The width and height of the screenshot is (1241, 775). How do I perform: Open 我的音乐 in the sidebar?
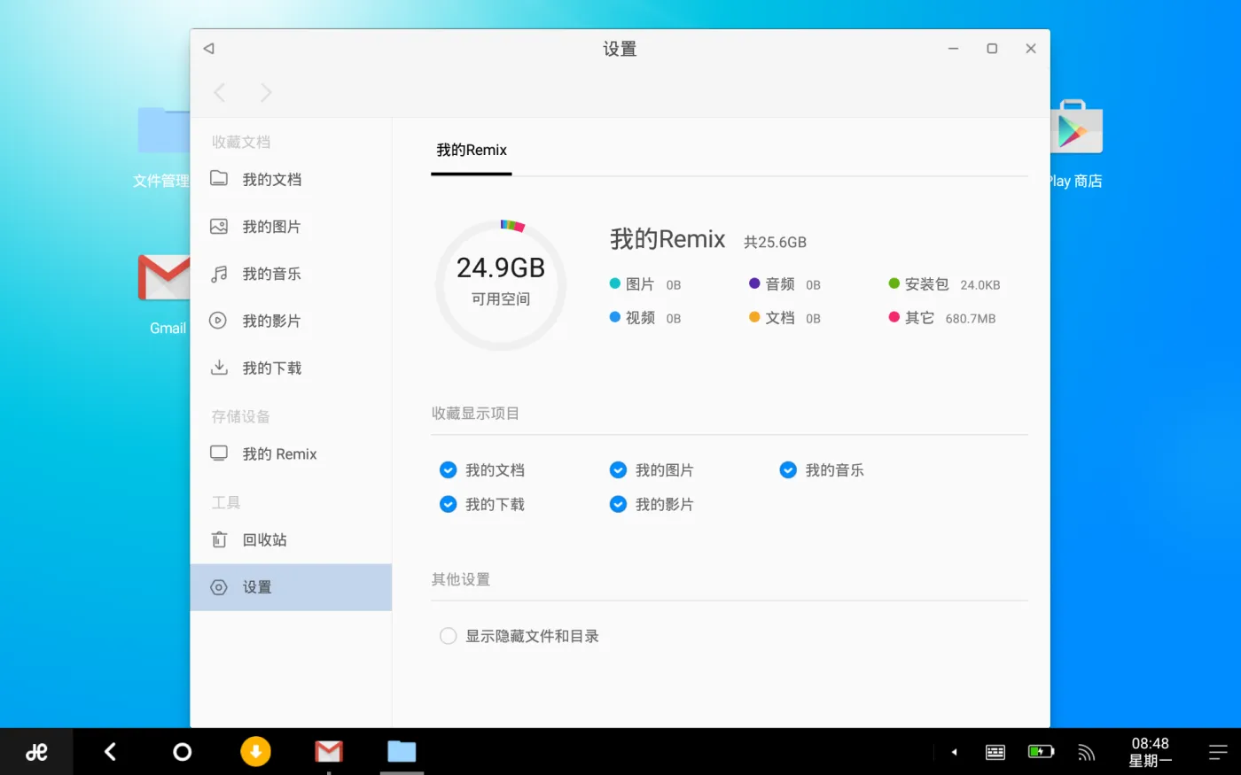pos(291,274)
